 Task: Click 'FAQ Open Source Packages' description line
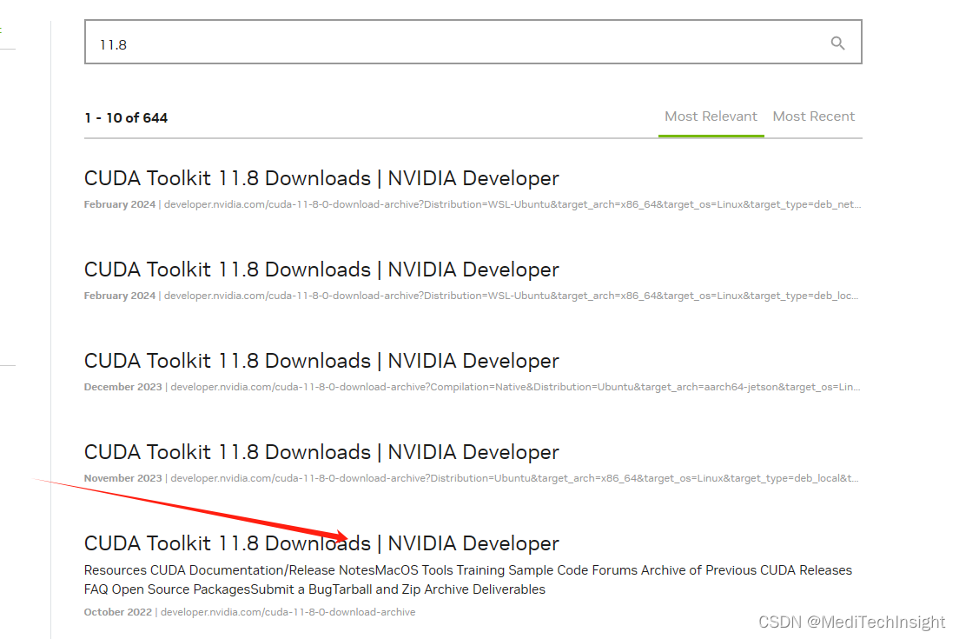click(x=314, y=589)
